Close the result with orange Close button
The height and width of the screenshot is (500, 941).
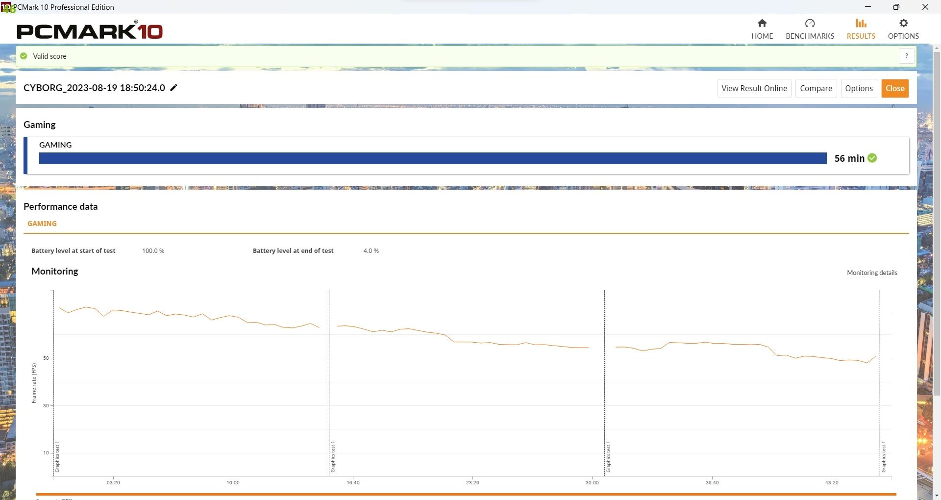click(x=895, y=88)
